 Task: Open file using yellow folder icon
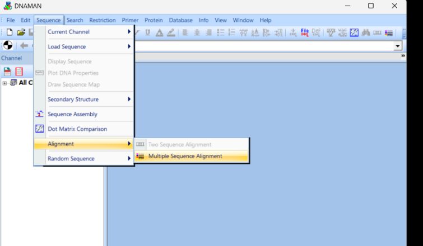[x=21, y=32]
